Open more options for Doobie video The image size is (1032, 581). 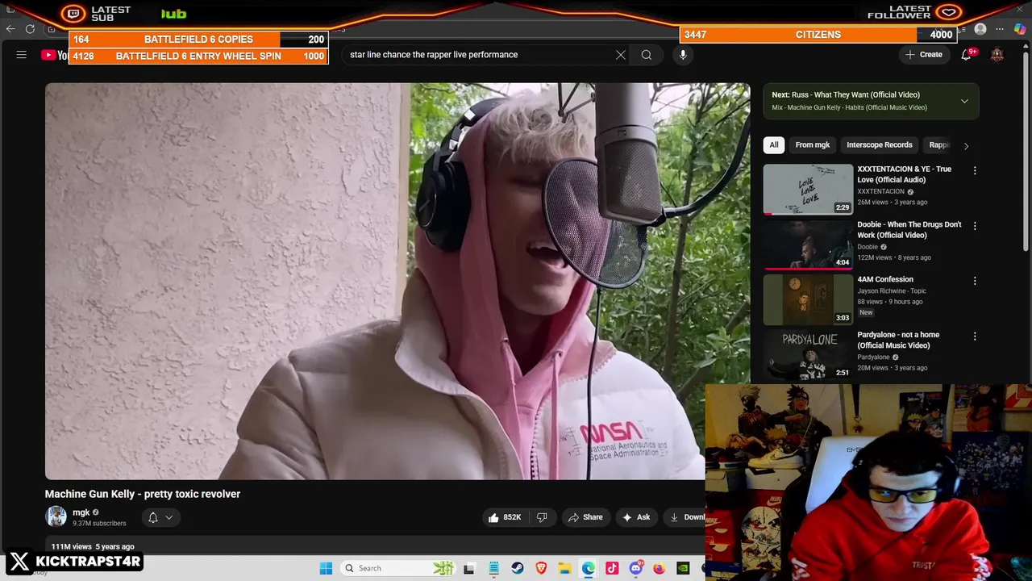click(x=975, y=226)
